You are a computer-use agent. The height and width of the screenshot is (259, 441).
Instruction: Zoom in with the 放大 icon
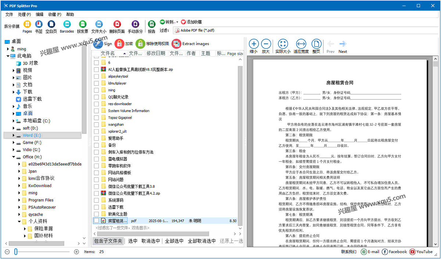pos(266,44)
